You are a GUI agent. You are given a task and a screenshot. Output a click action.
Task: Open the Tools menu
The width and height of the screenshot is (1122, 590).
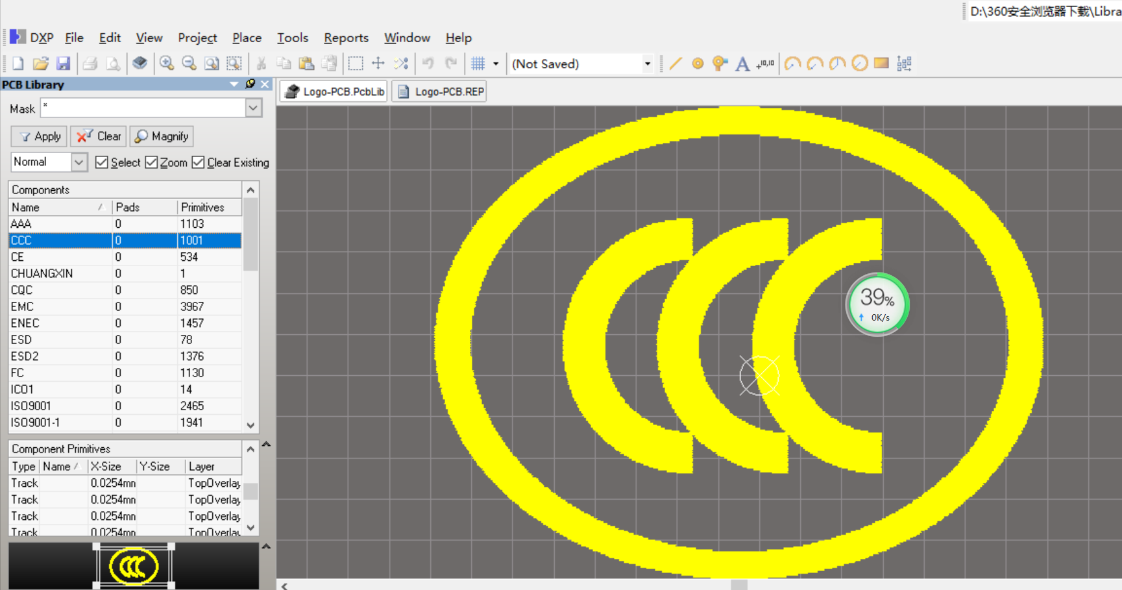pyautogui.click(x=293, y=38)
